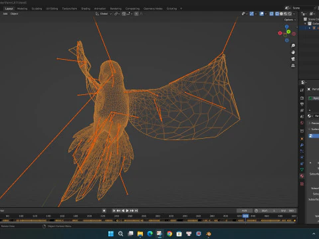319x239 pixels.
Task: Switch to the Sculpting workspace tab
Action: [x=37, y=9]
